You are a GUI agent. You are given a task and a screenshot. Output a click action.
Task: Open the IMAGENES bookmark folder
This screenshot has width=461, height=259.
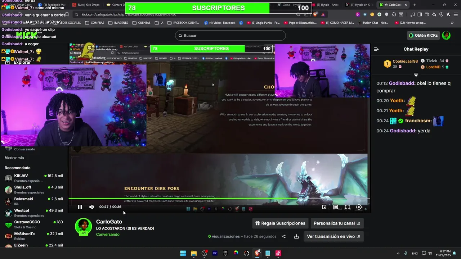point(118,23)
